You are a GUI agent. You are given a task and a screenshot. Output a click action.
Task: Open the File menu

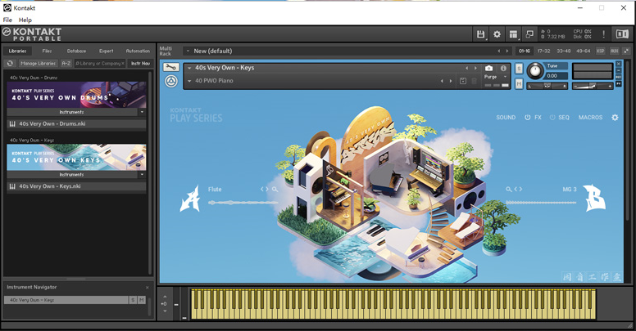(7, 20)
